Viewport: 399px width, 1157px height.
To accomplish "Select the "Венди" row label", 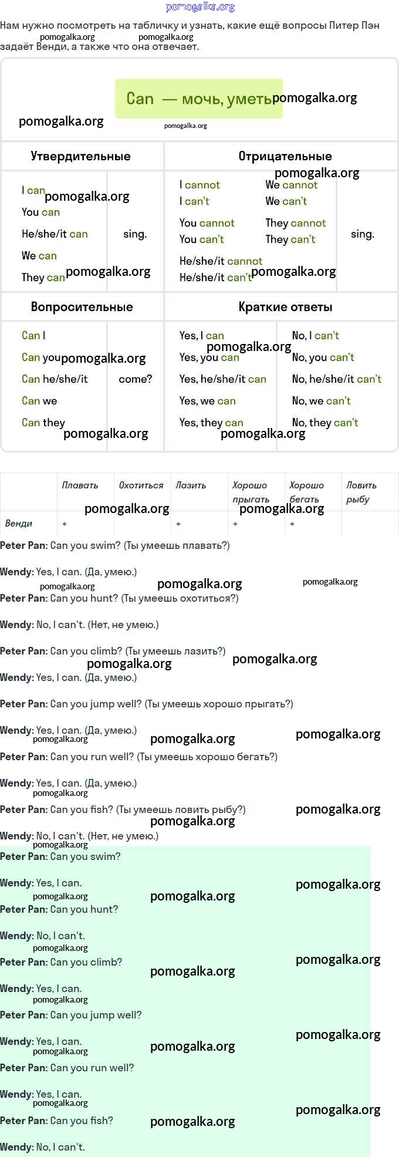I will pyautogui.click(x=18, y=524).
